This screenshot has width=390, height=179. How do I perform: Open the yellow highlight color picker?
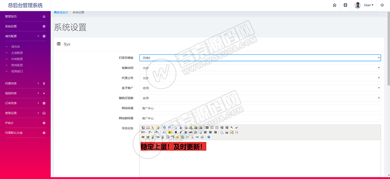(x=170, y=132)
